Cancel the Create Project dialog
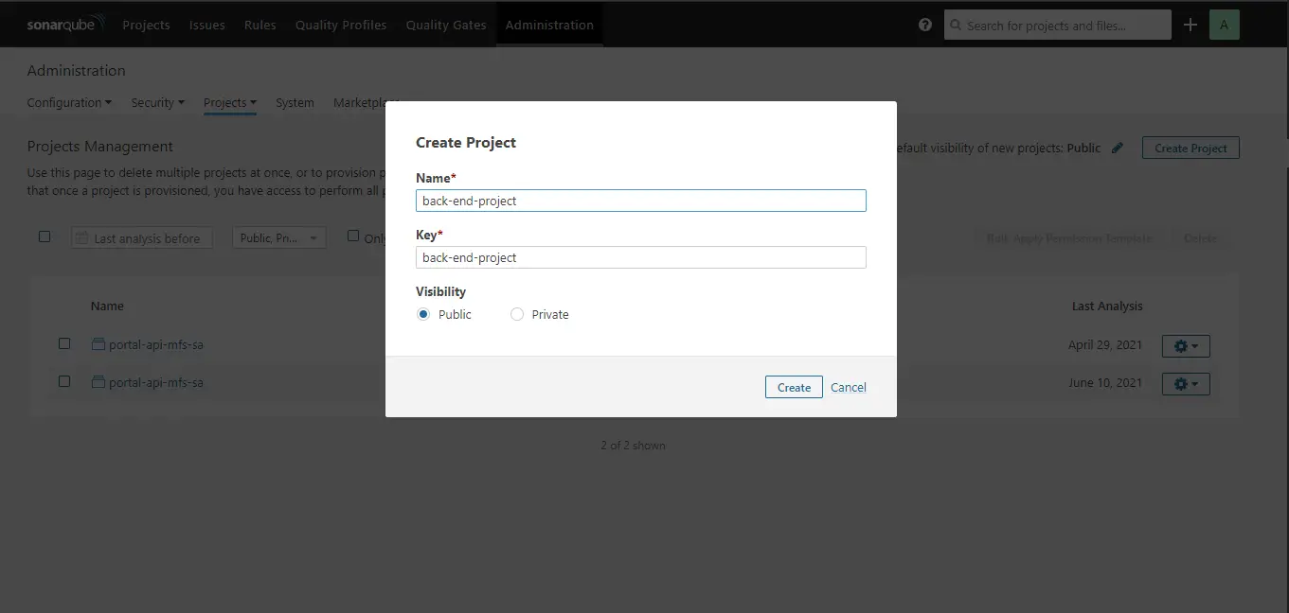 click(x=848, y=387)
